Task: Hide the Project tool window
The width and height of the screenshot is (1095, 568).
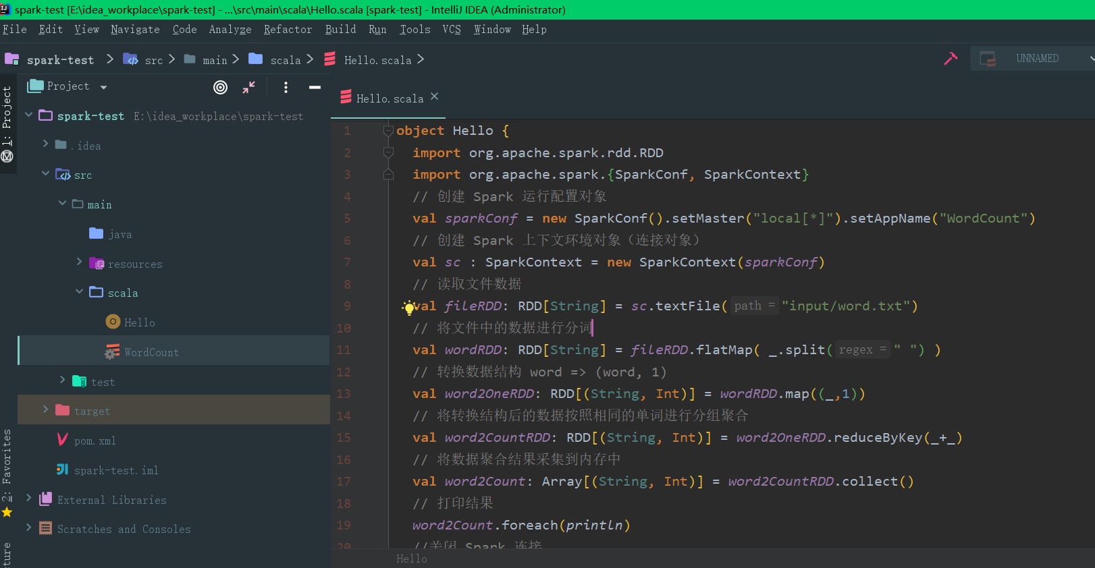Action: (315, 87)
